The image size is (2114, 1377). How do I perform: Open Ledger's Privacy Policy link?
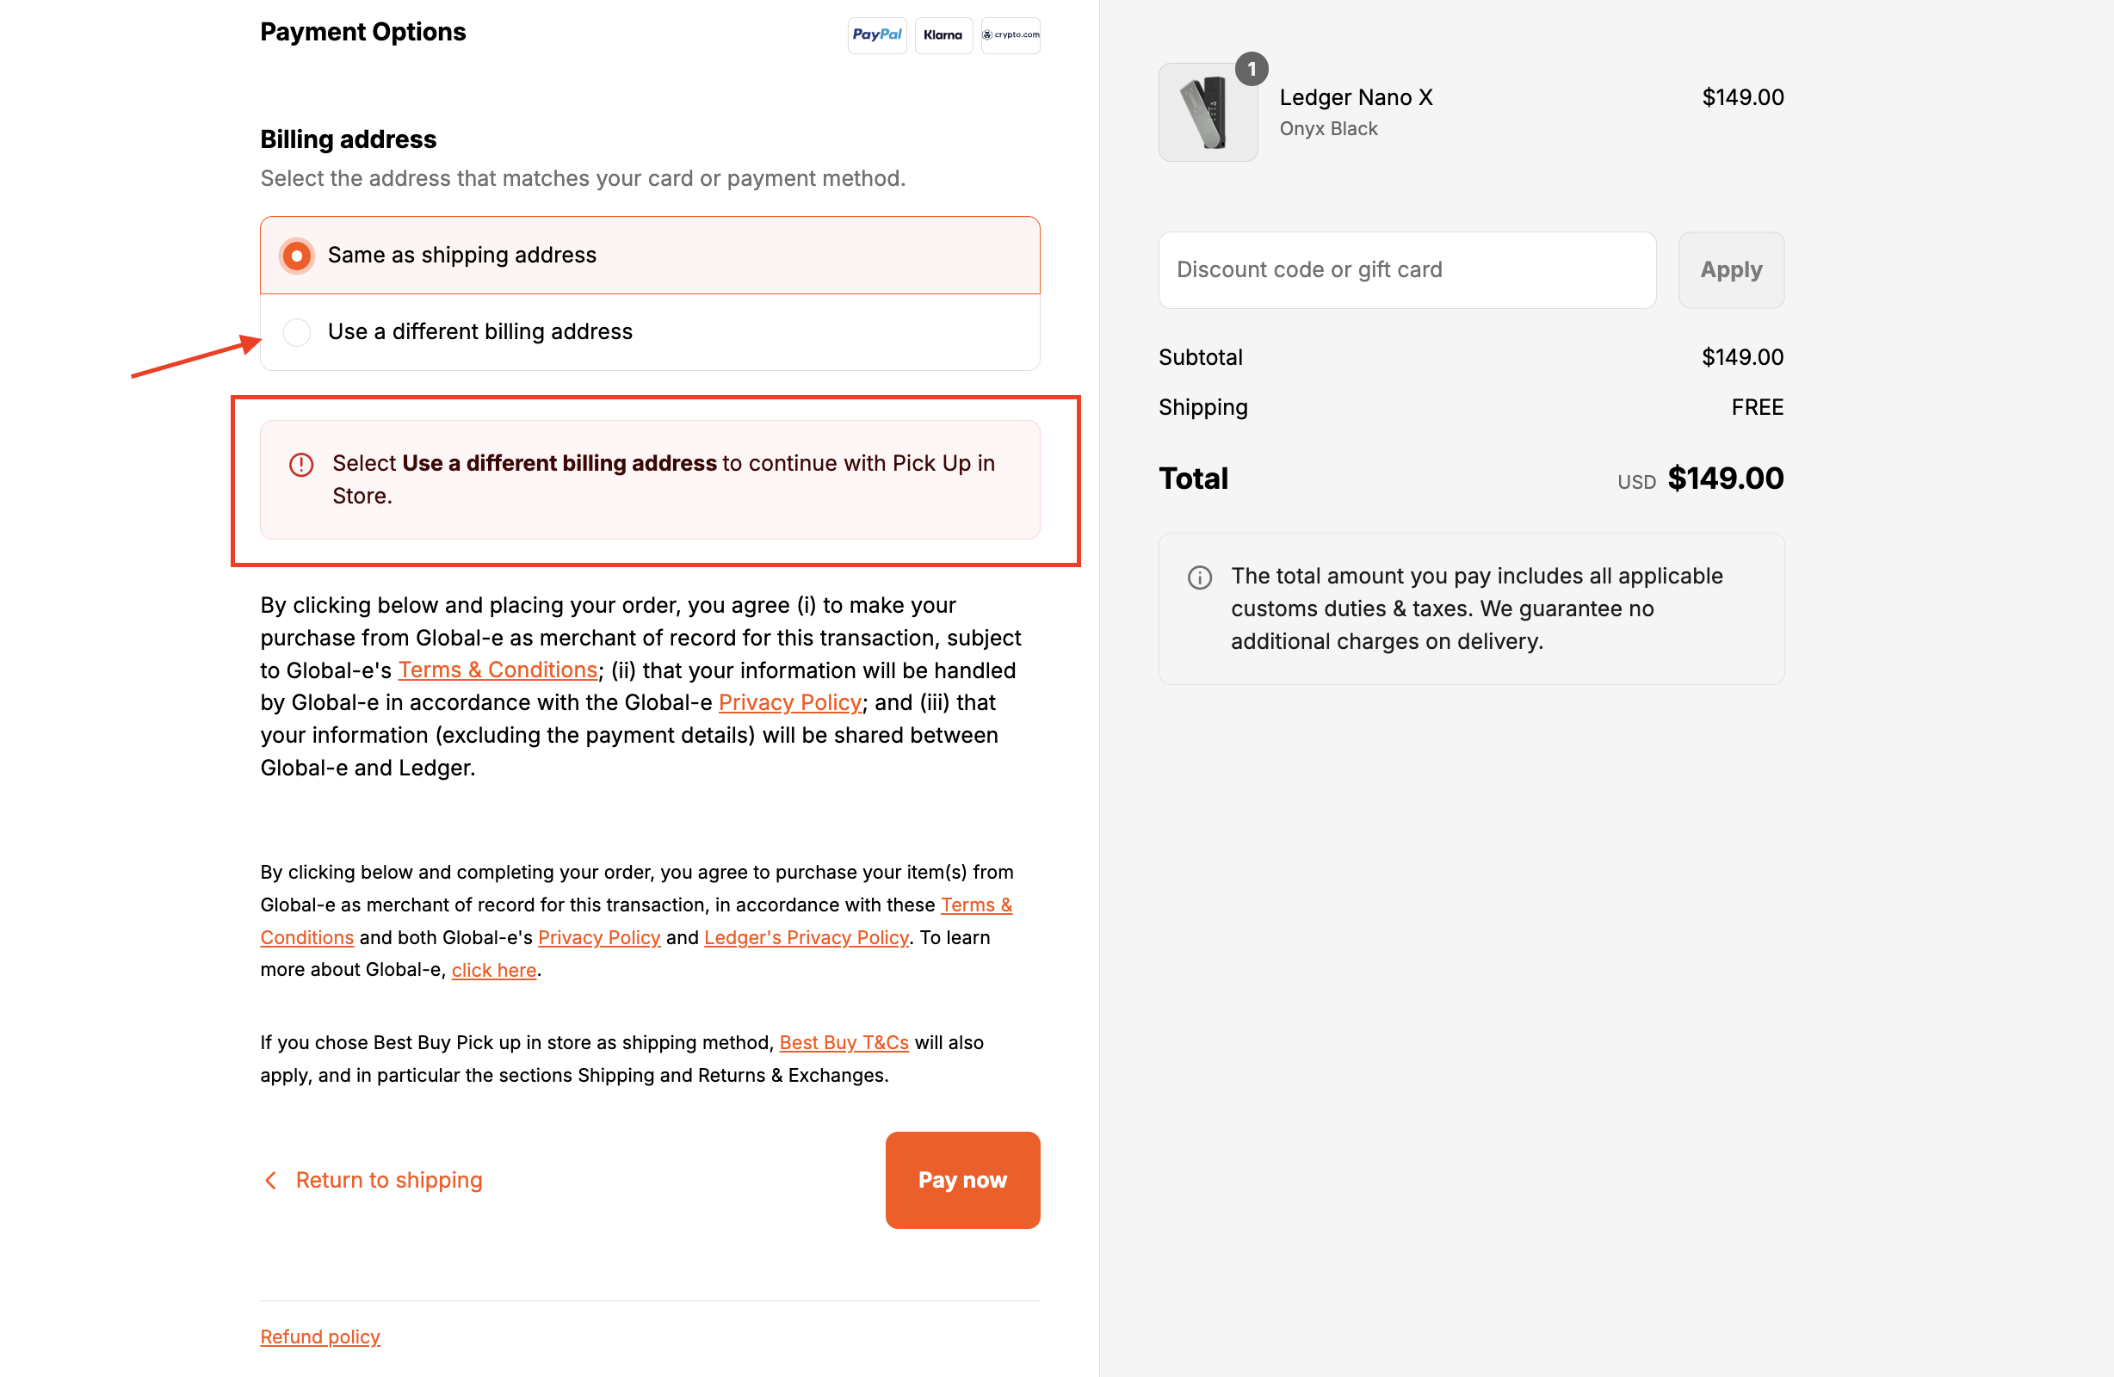coord(806,937)
